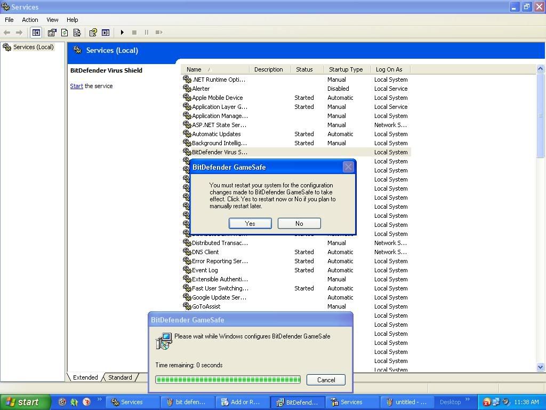This screenshot has height=410, width=546.
Task: Click the installer icon in the GameSafe progress dialog
Action: pyautogui.click(x=164, y=341)
